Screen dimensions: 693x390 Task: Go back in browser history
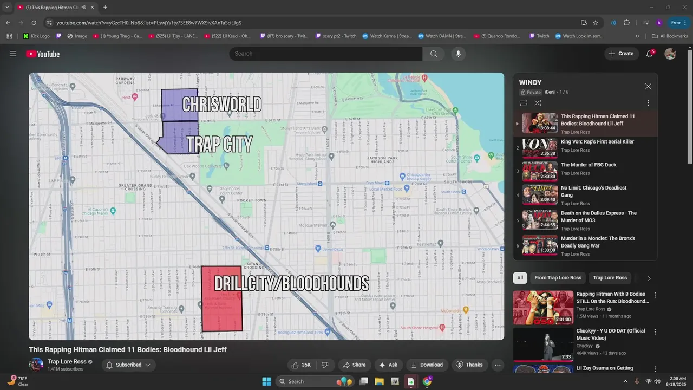(x=8, y=23)
